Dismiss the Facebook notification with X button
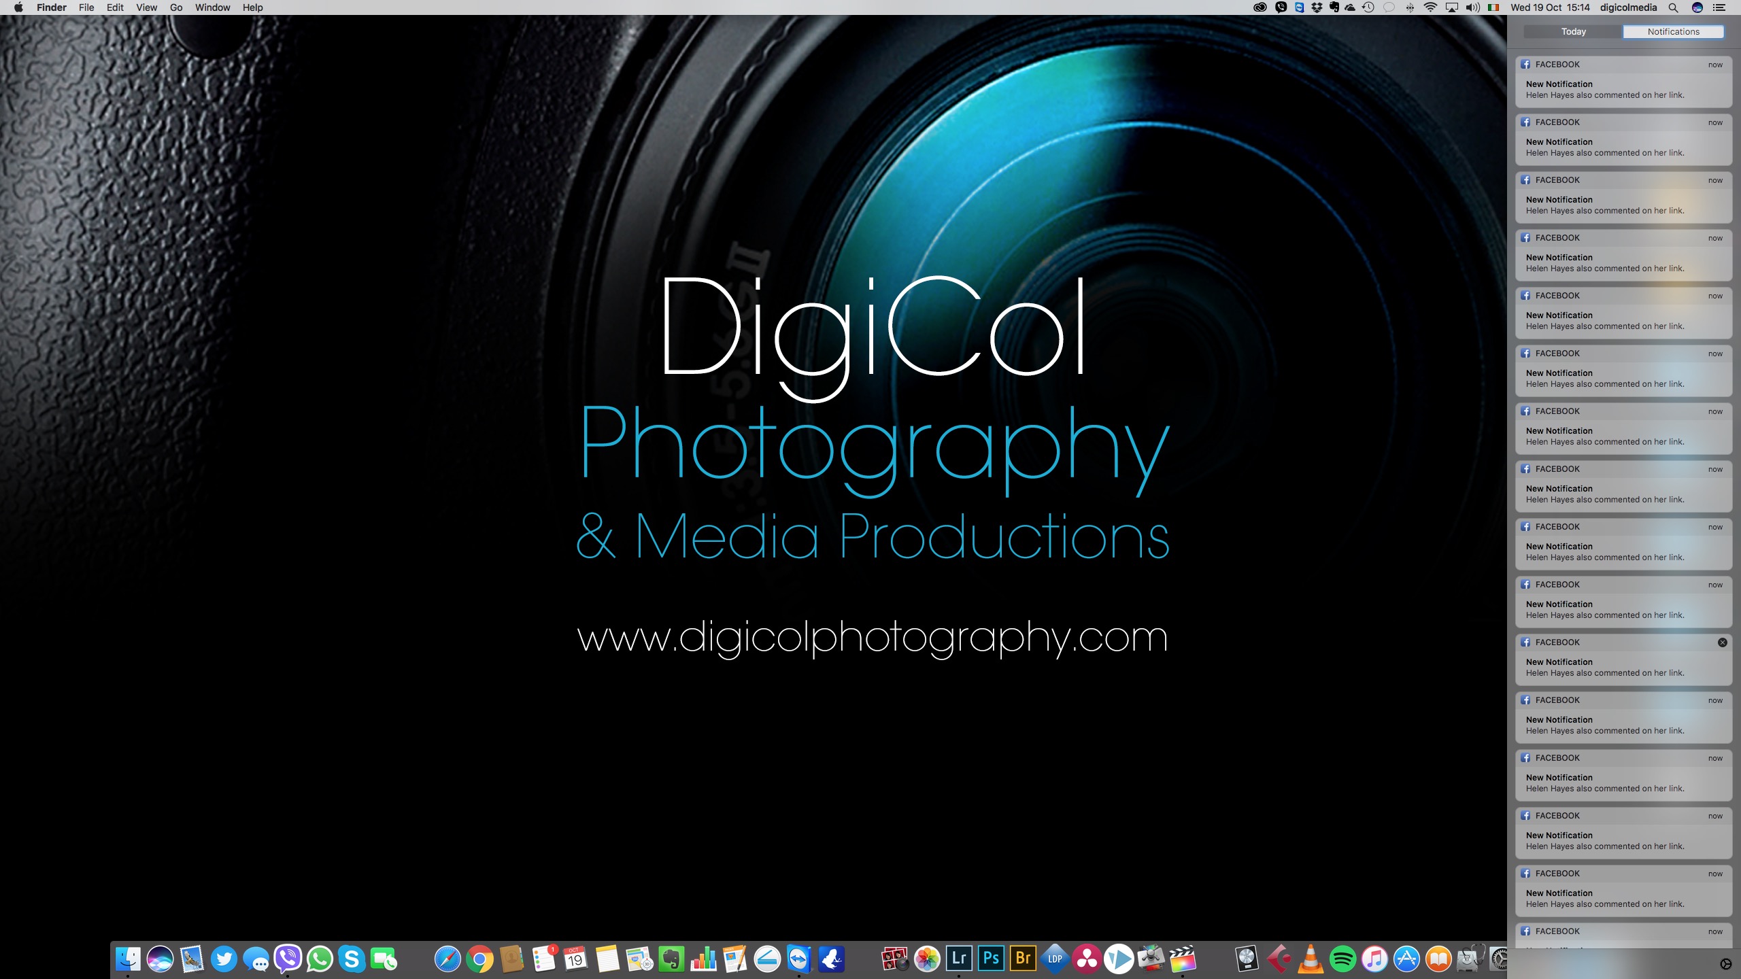This screenshot has height=979, width=1741. 1722,642
